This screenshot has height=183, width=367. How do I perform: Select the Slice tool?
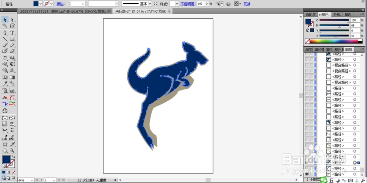[x=12, y=144]
